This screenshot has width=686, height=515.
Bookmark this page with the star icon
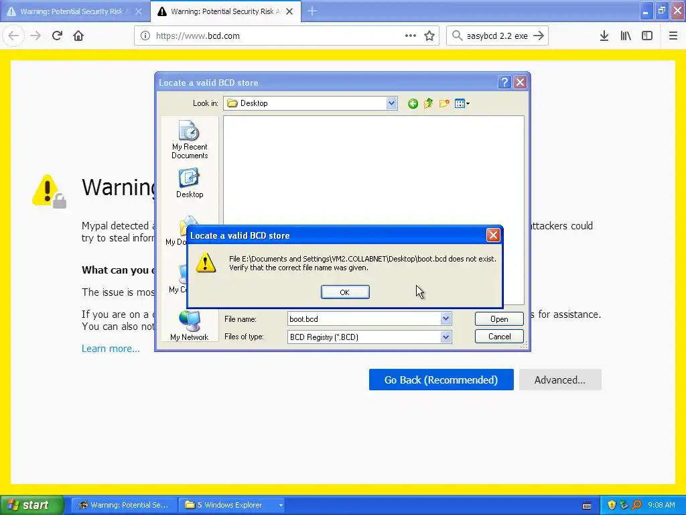coord(429,36)
